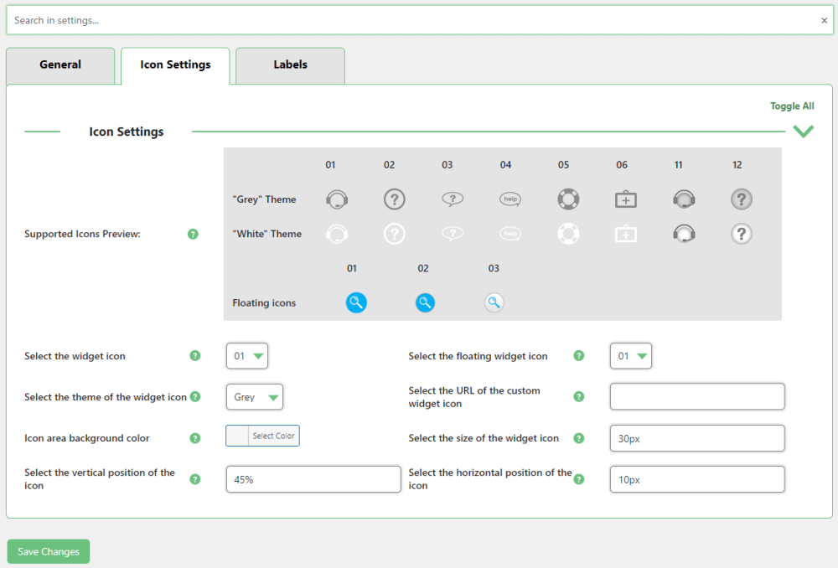Click the grey question mark icon 02
Viewport: 838px width, 568px height.
click(x=395, y=199)
